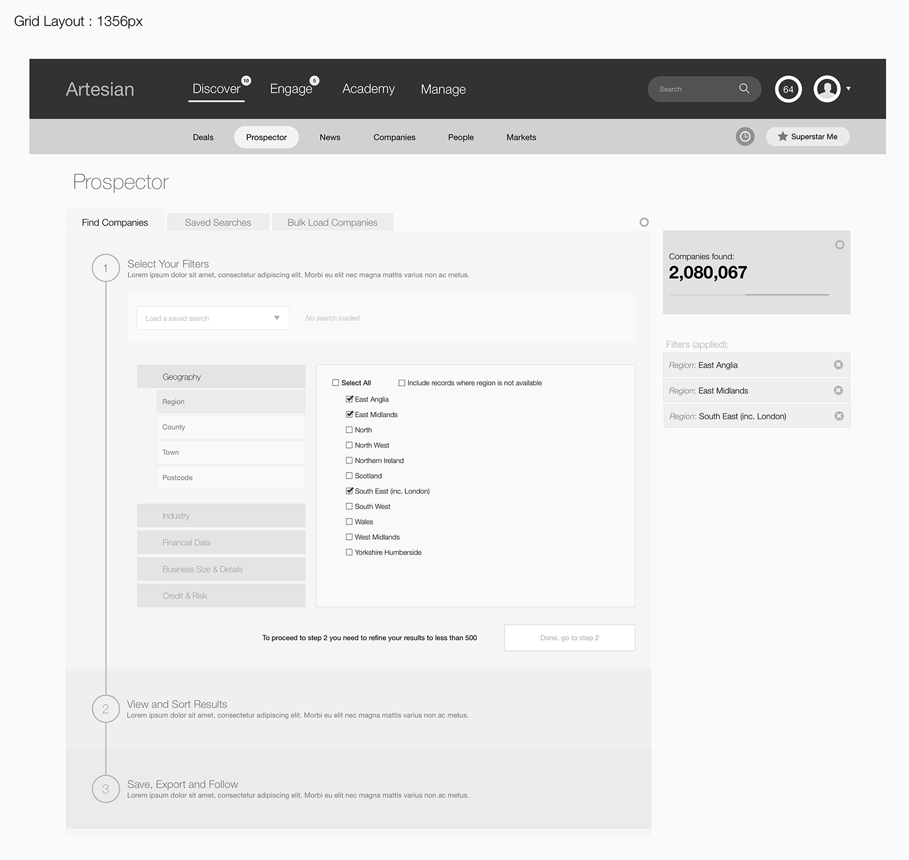909x860 pixels.
Task: Open the 64 notifications counter badge
Action: pos(788,89)
